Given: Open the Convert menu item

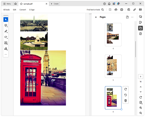Looking at the screenshot, I should (23, 10).
